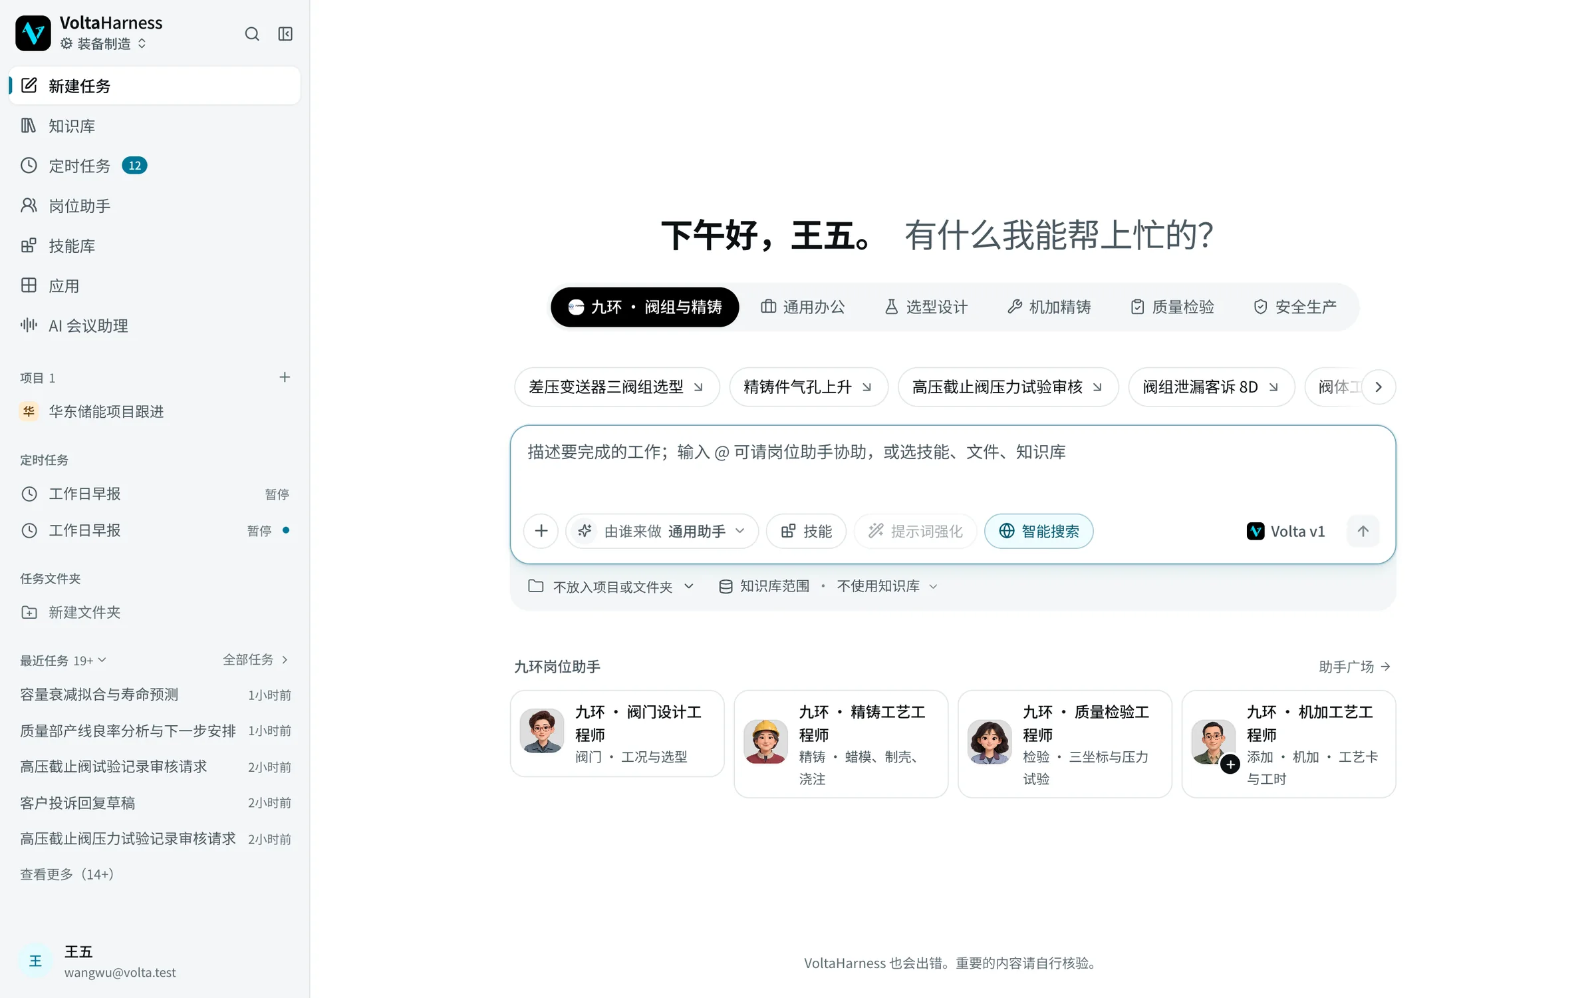1596x998 pixels.
Task: Open the 技能 picker button
Action: tap(806, 531)
